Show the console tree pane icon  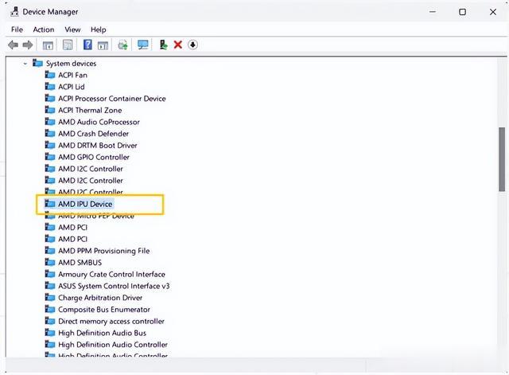pos(48,45)
